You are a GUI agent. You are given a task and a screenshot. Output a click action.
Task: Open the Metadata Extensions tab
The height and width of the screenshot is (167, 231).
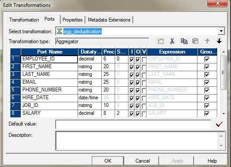click(x=109, y=20)
